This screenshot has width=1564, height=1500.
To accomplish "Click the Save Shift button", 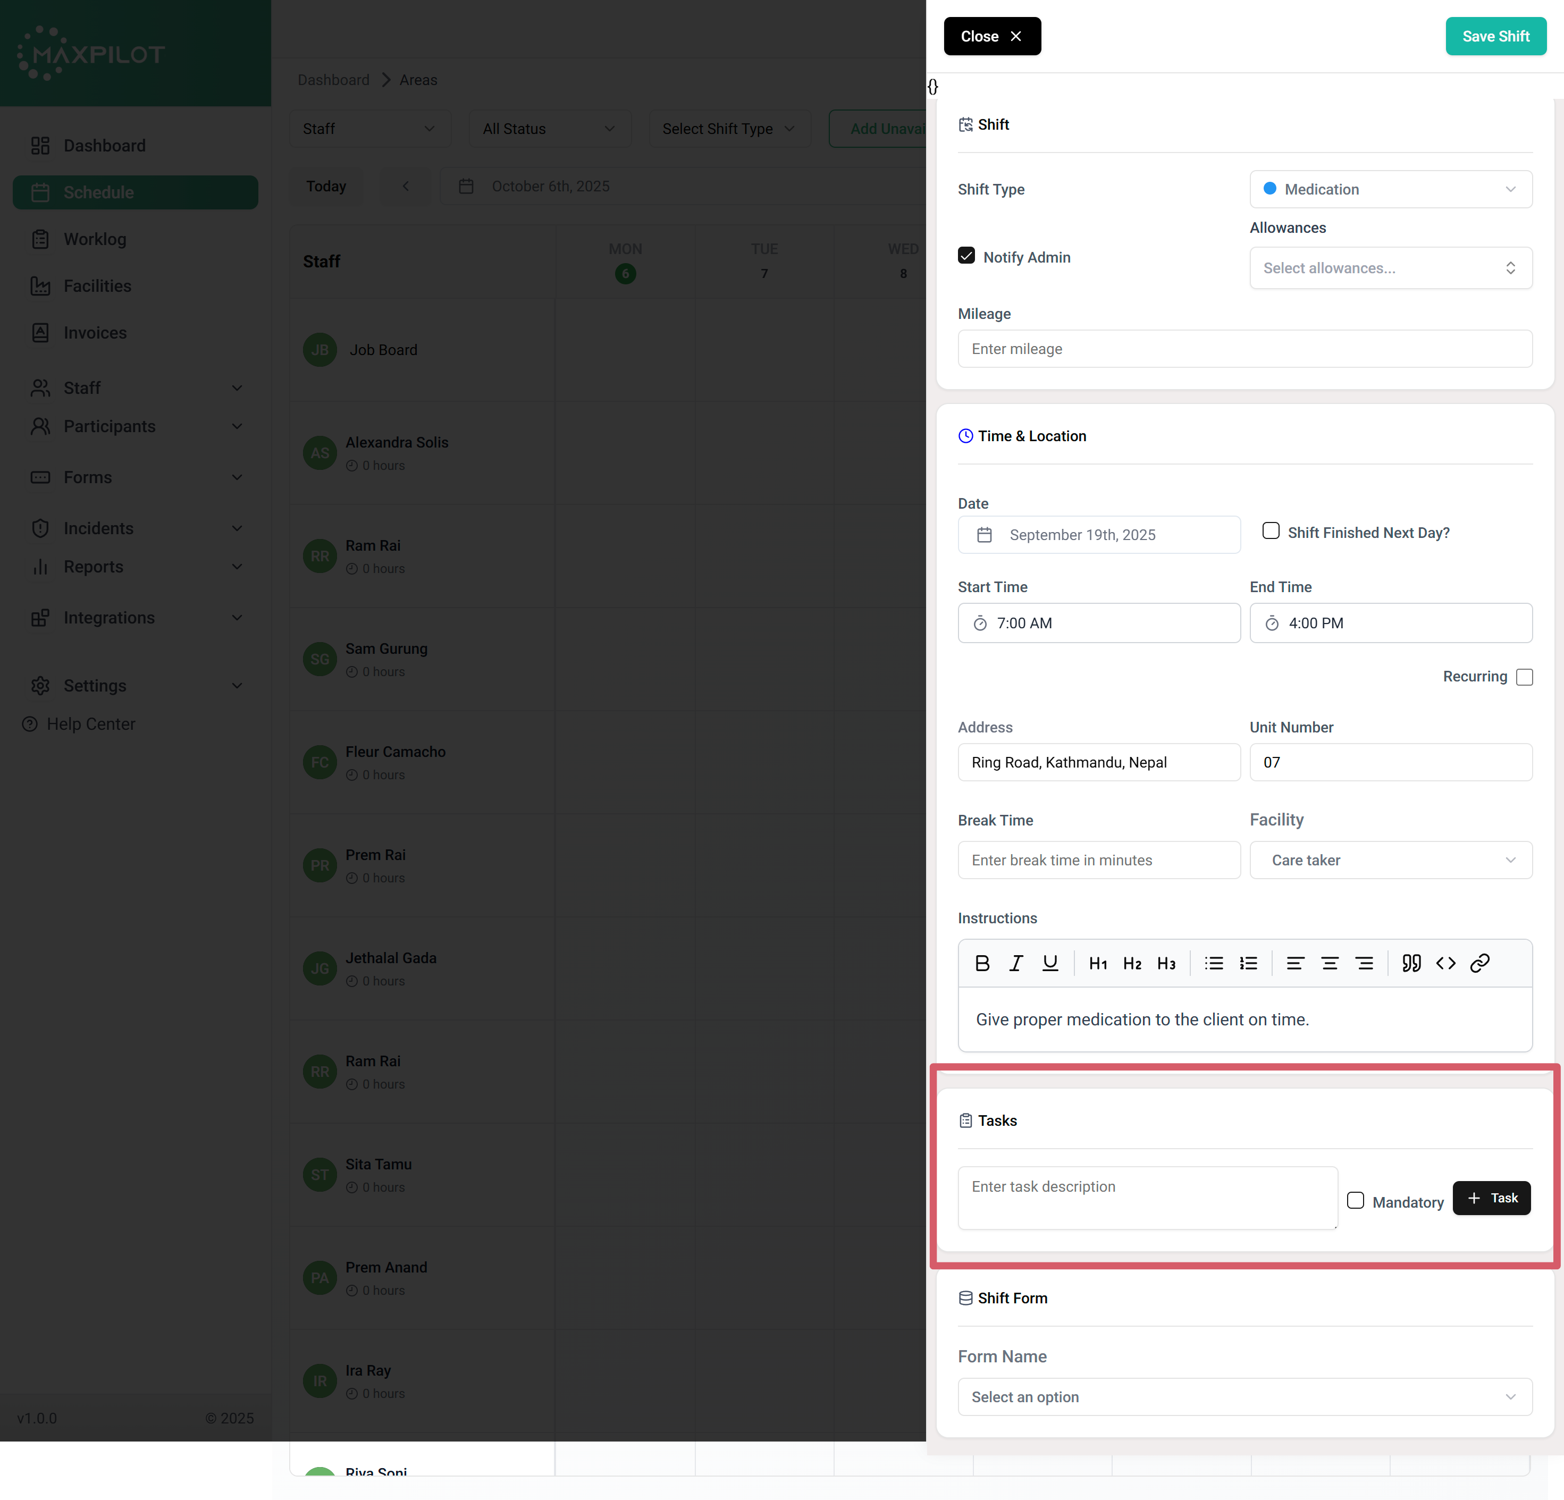I will coord(1494,36).
